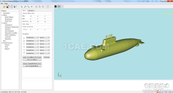This screenshot has width=173, height=93.
Task: Click the first view-axis orientation icon
Action: click(x=36, y=7)
